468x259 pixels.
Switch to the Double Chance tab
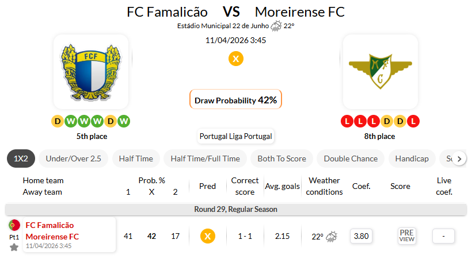coord(351,159)
